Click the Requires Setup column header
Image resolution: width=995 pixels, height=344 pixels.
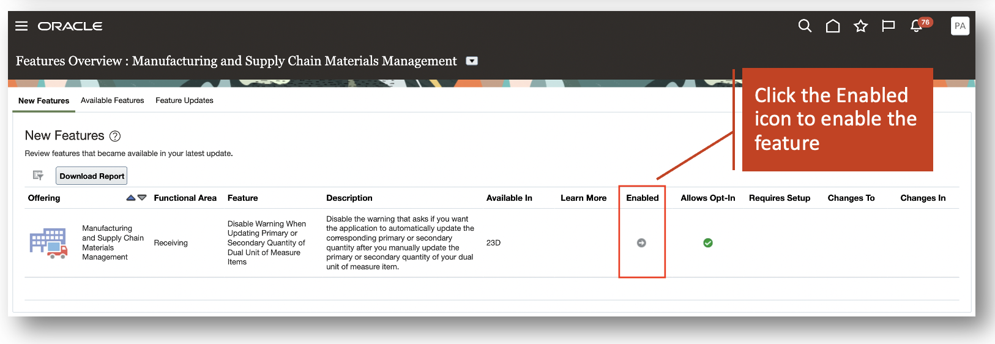pos(780,198)
